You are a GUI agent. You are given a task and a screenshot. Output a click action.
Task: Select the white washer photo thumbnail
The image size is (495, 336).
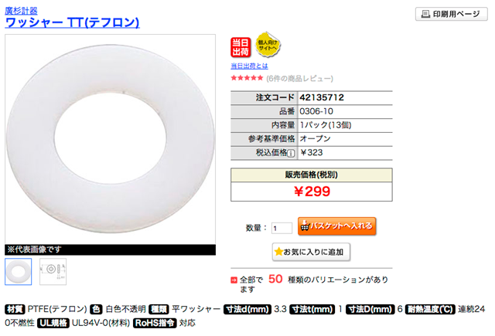(19, 272)
